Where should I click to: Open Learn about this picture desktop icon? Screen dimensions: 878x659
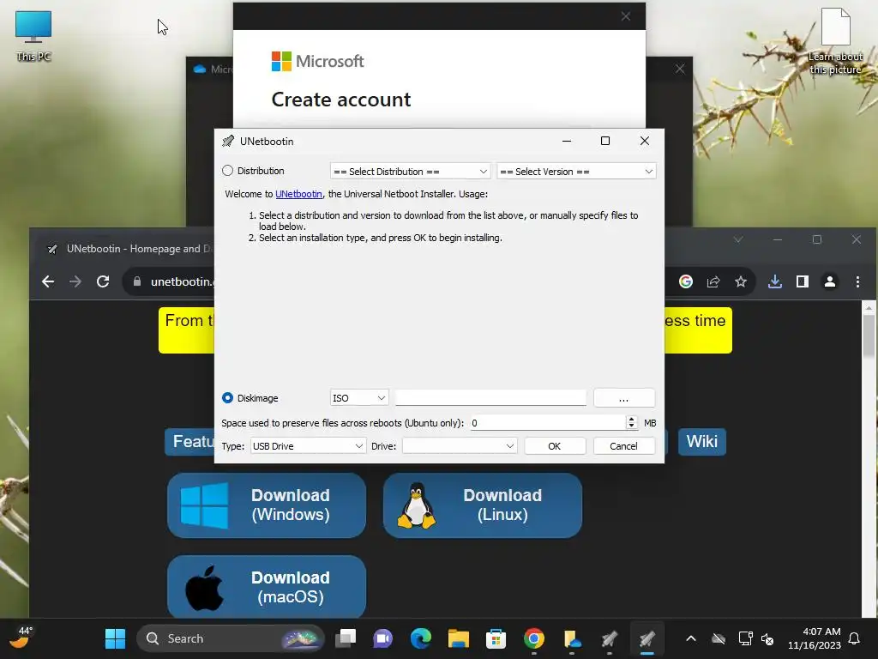tap(835, 41)
